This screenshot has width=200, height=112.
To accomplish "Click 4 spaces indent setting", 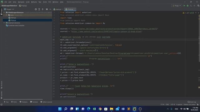I will tap(179, 105).
